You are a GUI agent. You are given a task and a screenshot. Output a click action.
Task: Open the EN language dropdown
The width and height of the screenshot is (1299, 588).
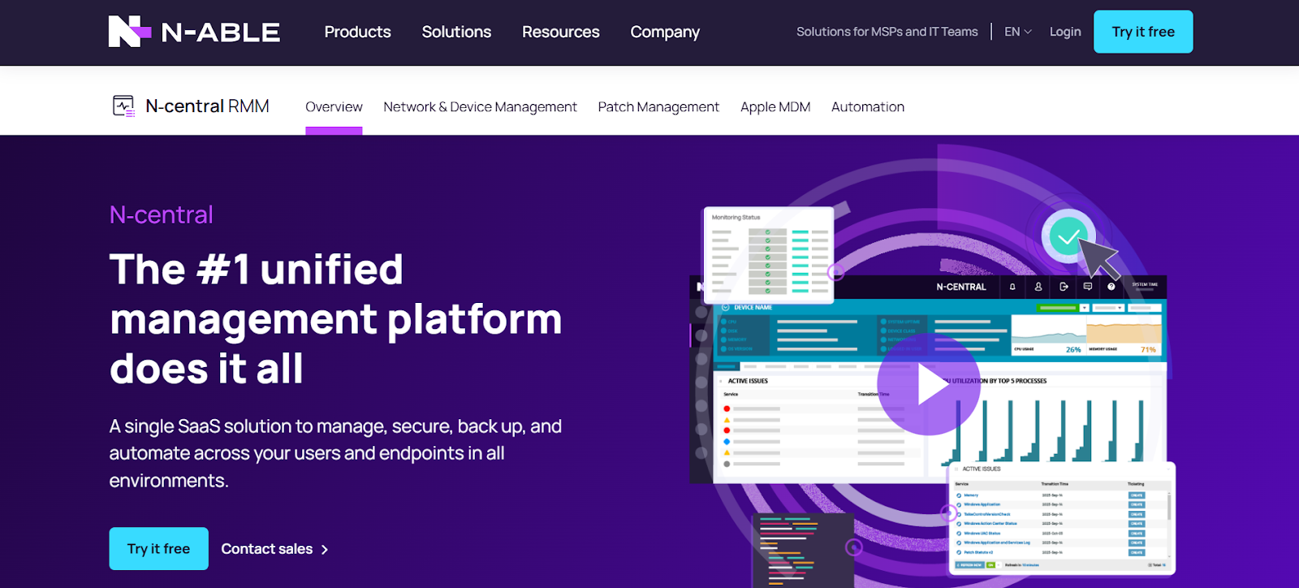pyautogui.click(x=1017, y=32)
